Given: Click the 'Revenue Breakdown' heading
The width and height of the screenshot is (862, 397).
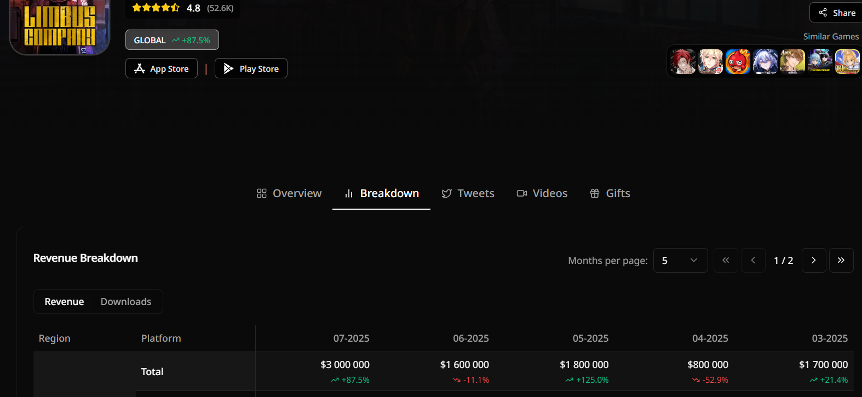Looking at the screenshot, I should tap(85, 258).
